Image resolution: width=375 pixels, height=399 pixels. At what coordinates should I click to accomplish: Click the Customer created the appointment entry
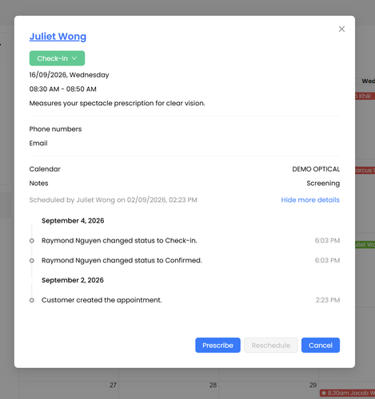point(102,300)
